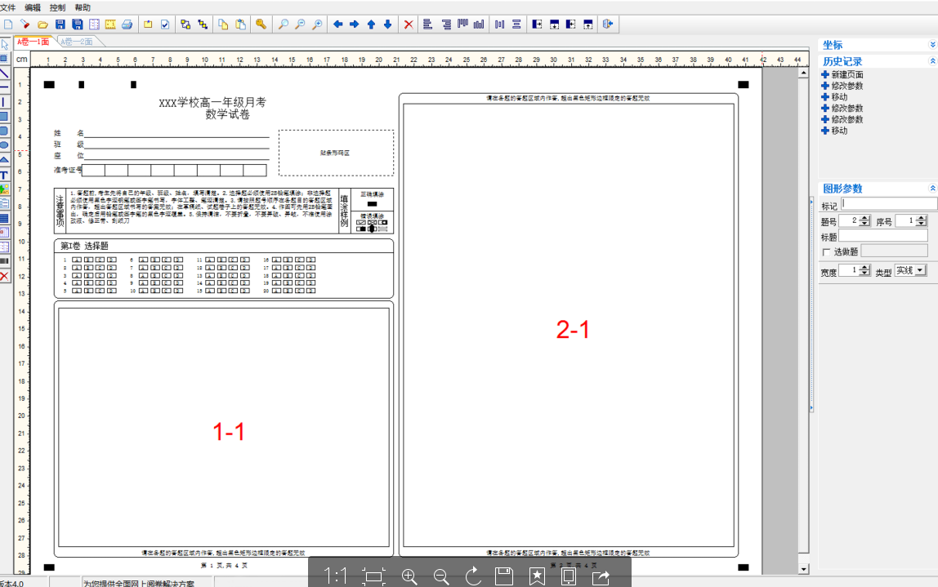Click the Align Left icon
Screen dimensions: 938x587
pyautogui.click(x=427, y=24)
